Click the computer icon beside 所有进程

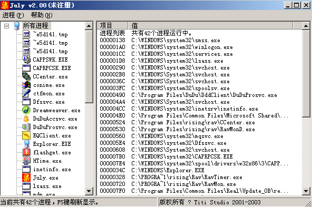click(x=17, y=26)
